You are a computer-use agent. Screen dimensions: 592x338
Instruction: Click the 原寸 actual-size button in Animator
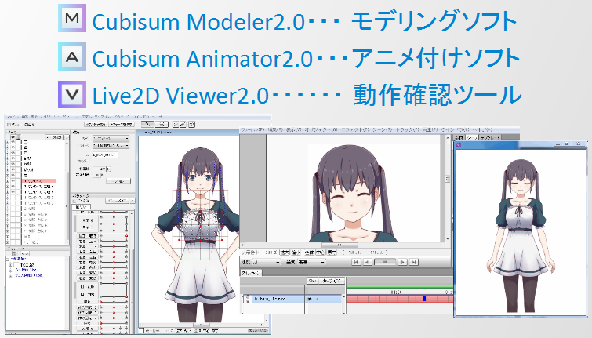pyautogui.click(x=332, y=253)
